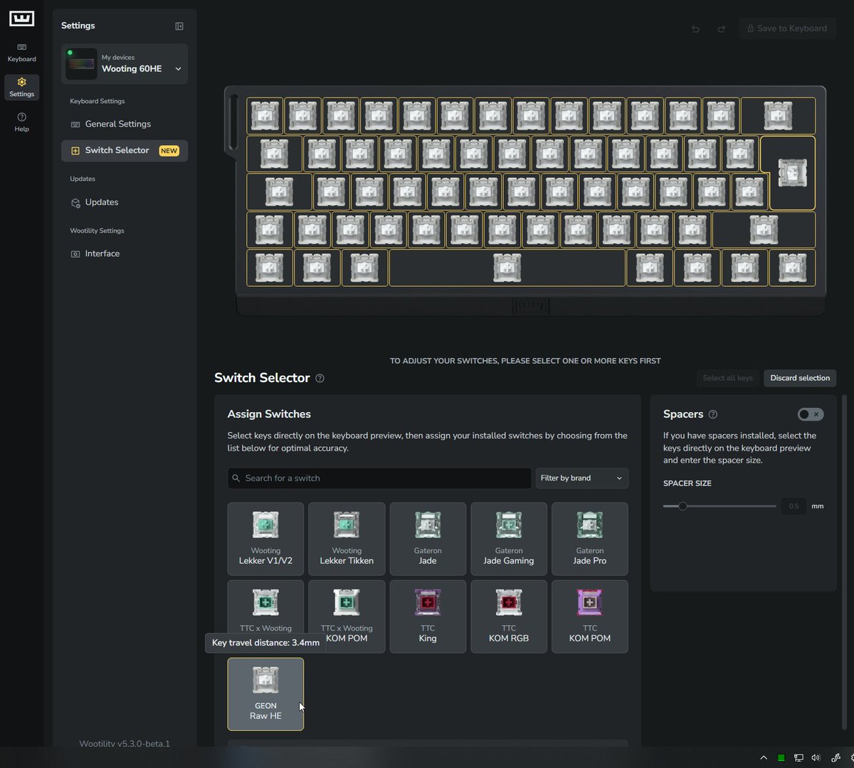Open the Settings section in the sidebar
854x768 pixels.
pos(21,87)
